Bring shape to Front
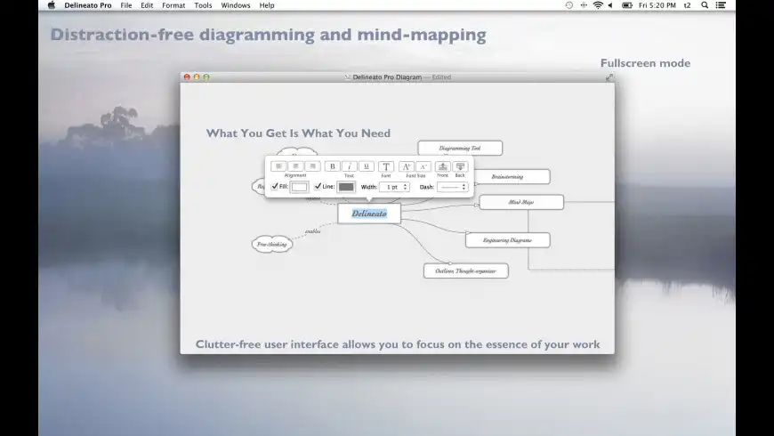 (443, 166)
